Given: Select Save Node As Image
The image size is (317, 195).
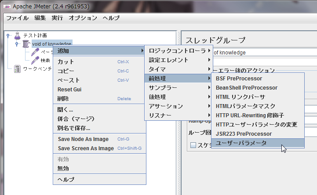Looking at the screenshot, I should (99, 139).
